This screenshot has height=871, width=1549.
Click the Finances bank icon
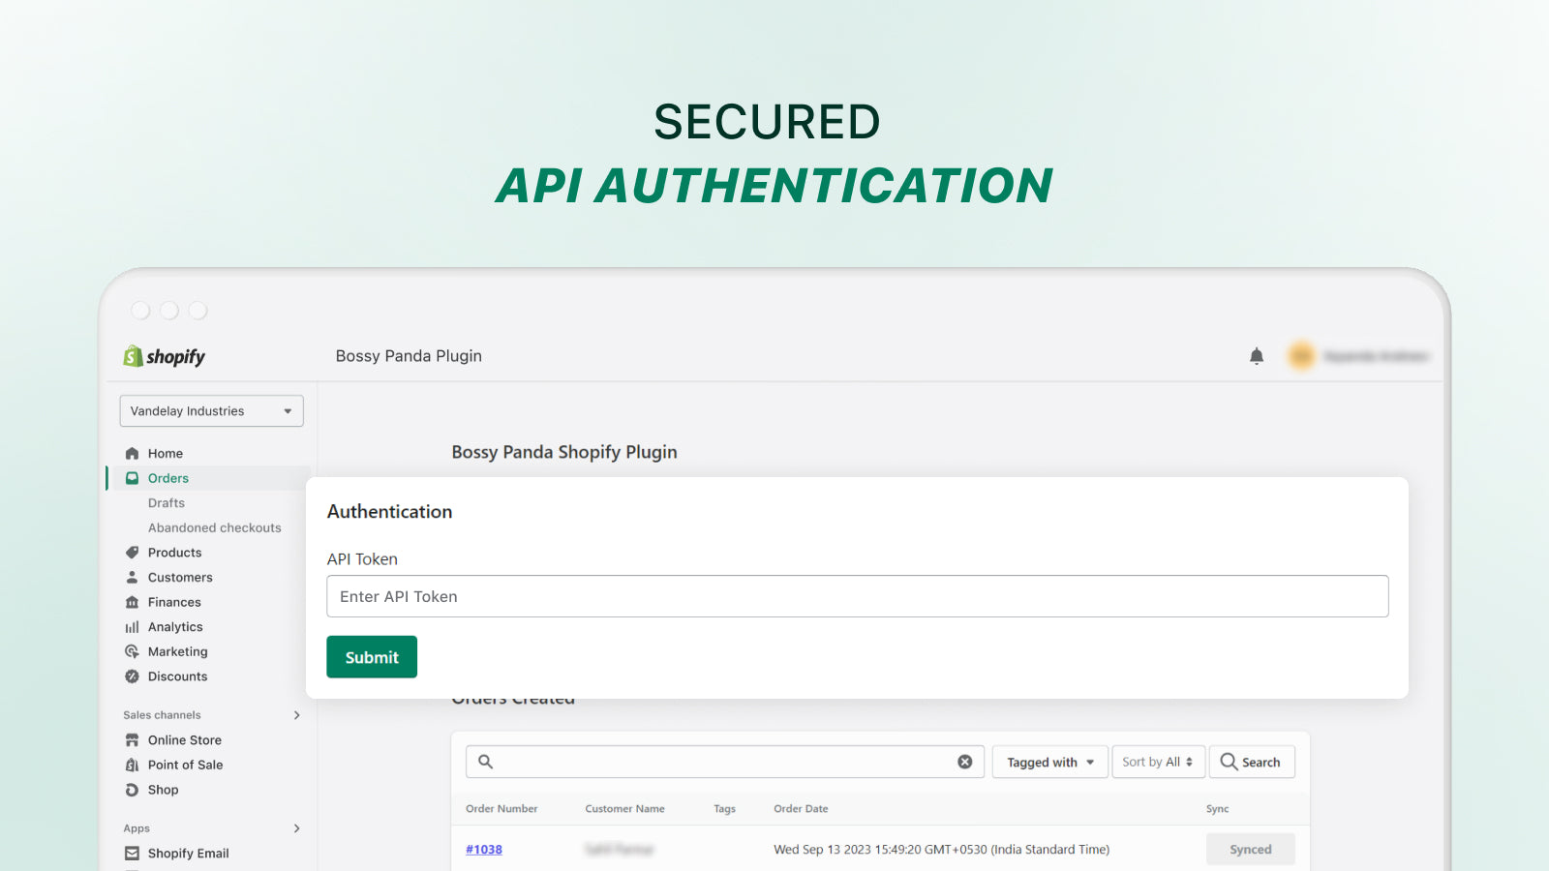point(132,602)
